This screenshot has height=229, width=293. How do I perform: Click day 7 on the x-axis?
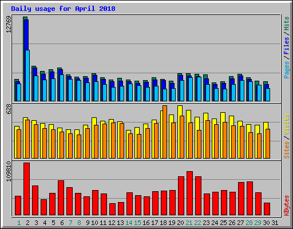click(x=70, y=223)
